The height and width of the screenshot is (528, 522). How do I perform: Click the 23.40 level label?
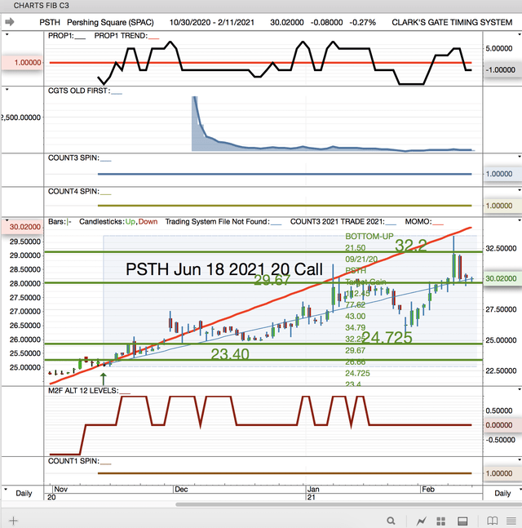[230, 354]
